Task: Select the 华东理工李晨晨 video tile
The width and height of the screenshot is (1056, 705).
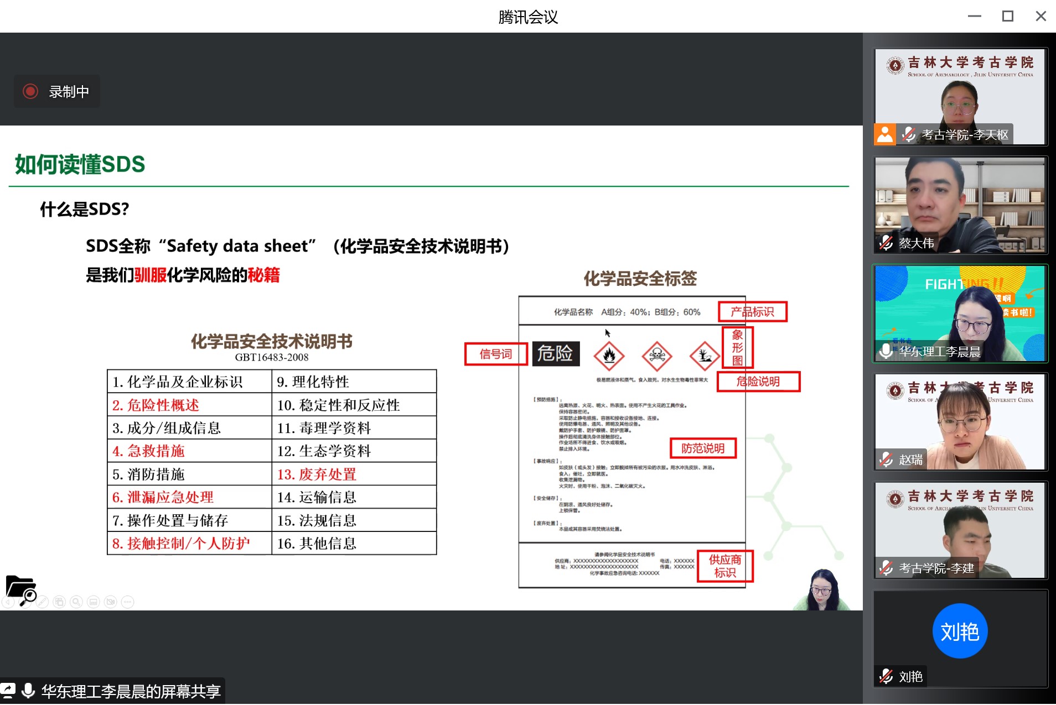Action: 960,314
